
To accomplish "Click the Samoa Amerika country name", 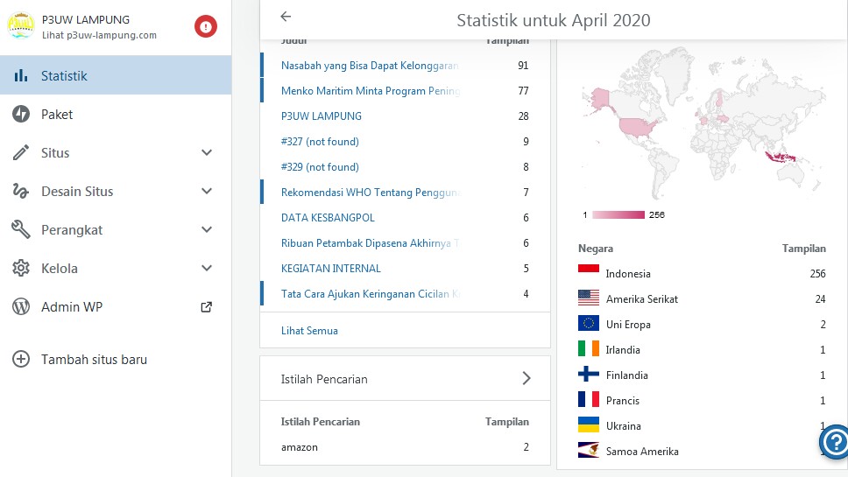I will click(x=642, y=451).
